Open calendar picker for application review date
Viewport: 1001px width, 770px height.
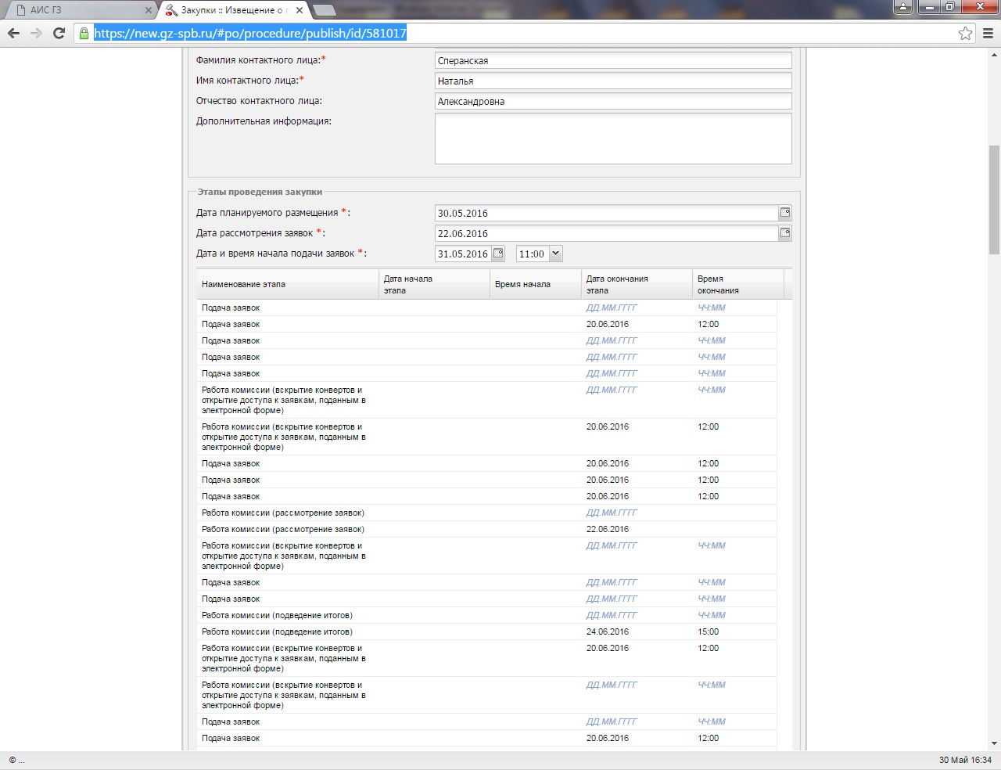tap(784, 233)
